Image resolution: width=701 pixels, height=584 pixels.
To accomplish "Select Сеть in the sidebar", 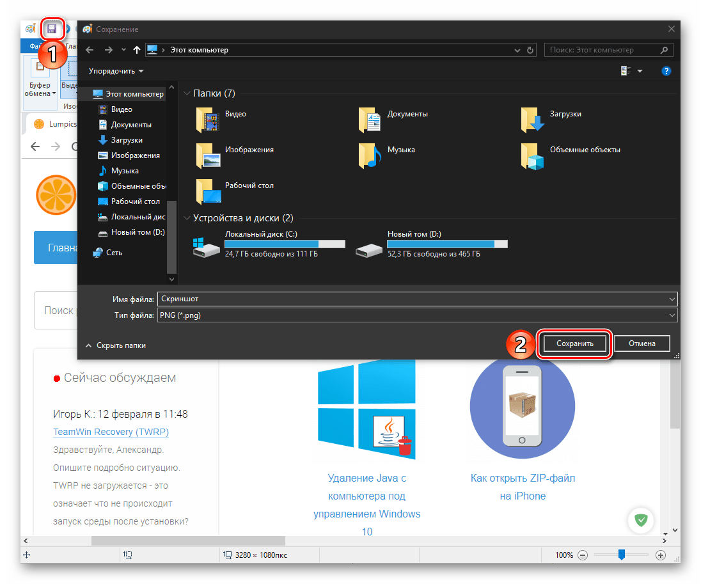I will tap(114, 253).
